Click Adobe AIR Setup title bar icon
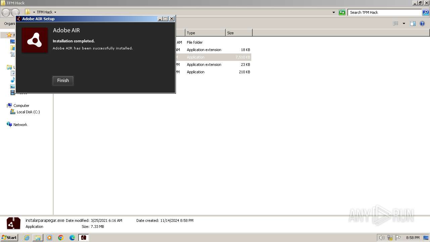The image size is (430, 242). pyautogui.click(x=19, y=19)
